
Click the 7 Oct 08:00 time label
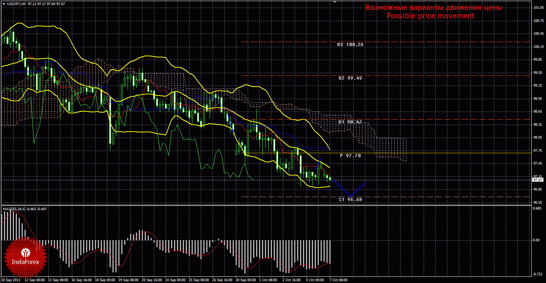(x=338, y=280)
